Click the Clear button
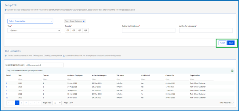Image resolution: width=239 pixels, height=111 pixels. click(223, 43)
